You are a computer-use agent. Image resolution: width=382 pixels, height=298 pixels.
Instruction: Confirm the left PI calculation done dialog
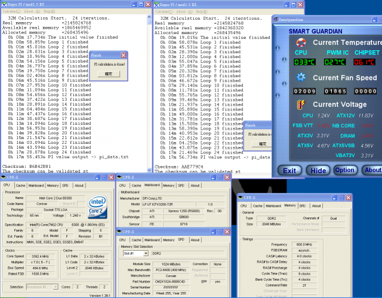click(109, 74)
